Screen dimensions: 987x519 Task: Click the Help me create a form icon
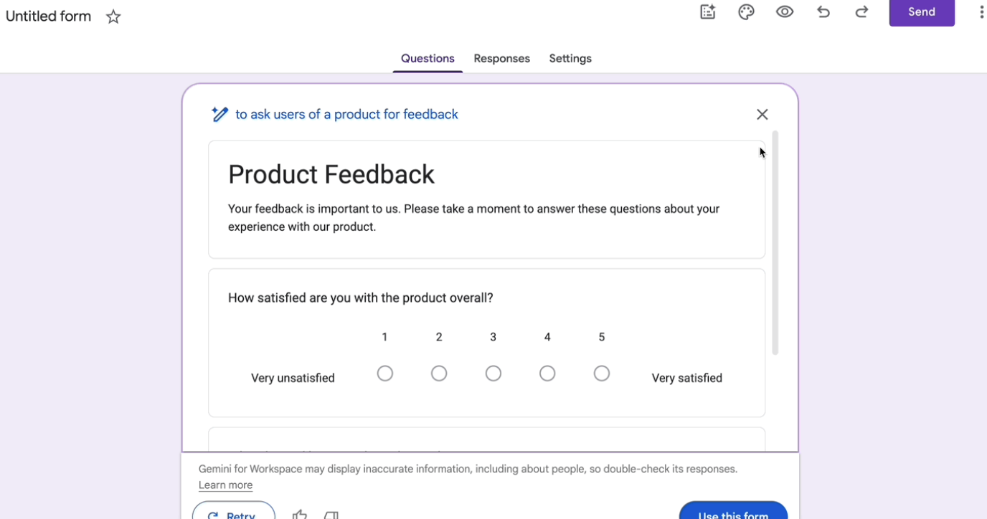[x=708, y=12]
